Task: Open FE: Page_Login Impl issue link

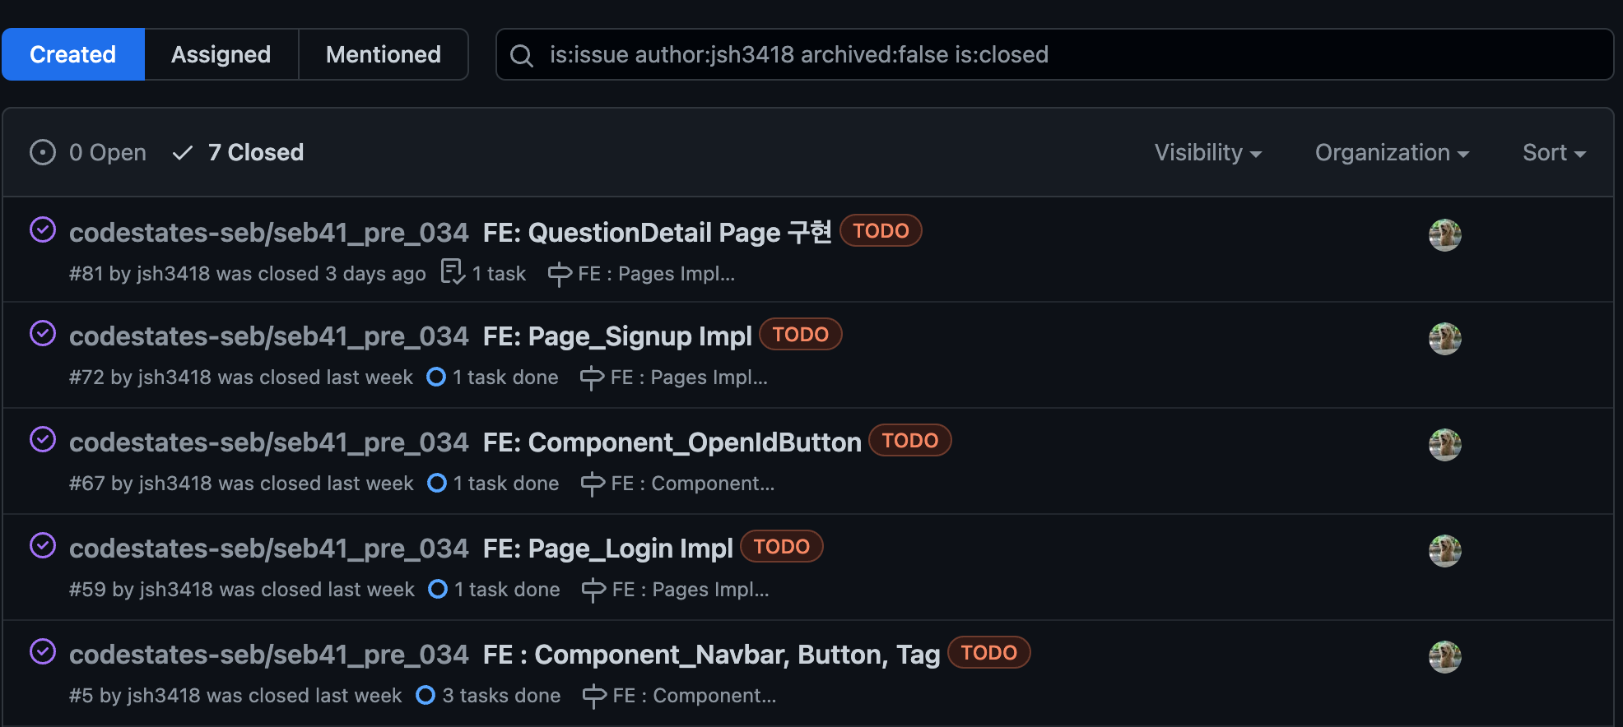Action: tap(607, 549)
